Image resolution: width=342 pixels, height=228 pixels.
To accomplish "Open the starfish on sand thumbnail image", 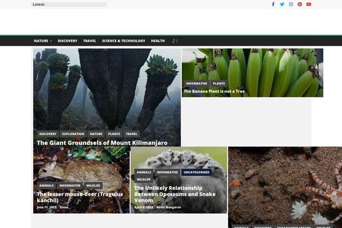I will pyautogui.click(x=285, y=187).
